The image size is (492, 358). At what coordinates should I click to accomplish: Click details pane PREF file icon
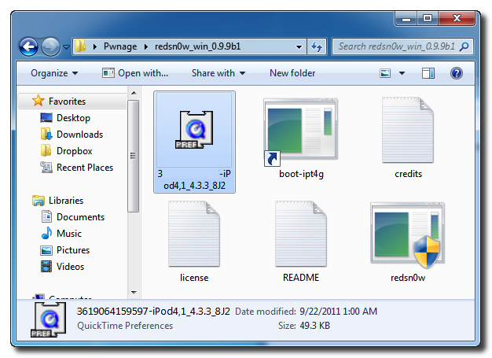click(x=48, y=319)
